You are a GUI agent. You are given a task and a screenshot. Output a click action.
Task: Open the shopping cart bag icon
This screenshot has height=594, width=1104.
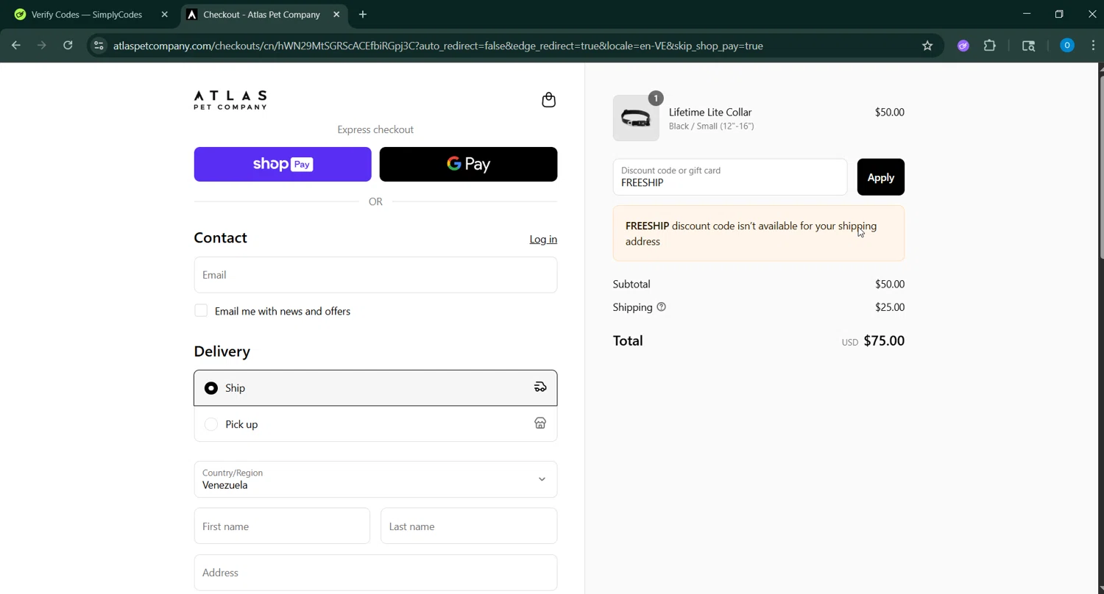[548, 100]
